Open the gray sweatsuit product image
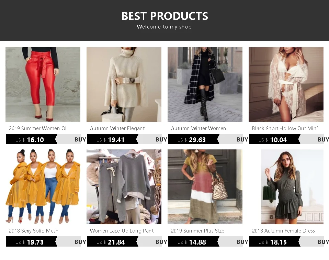 pos(124,187)
